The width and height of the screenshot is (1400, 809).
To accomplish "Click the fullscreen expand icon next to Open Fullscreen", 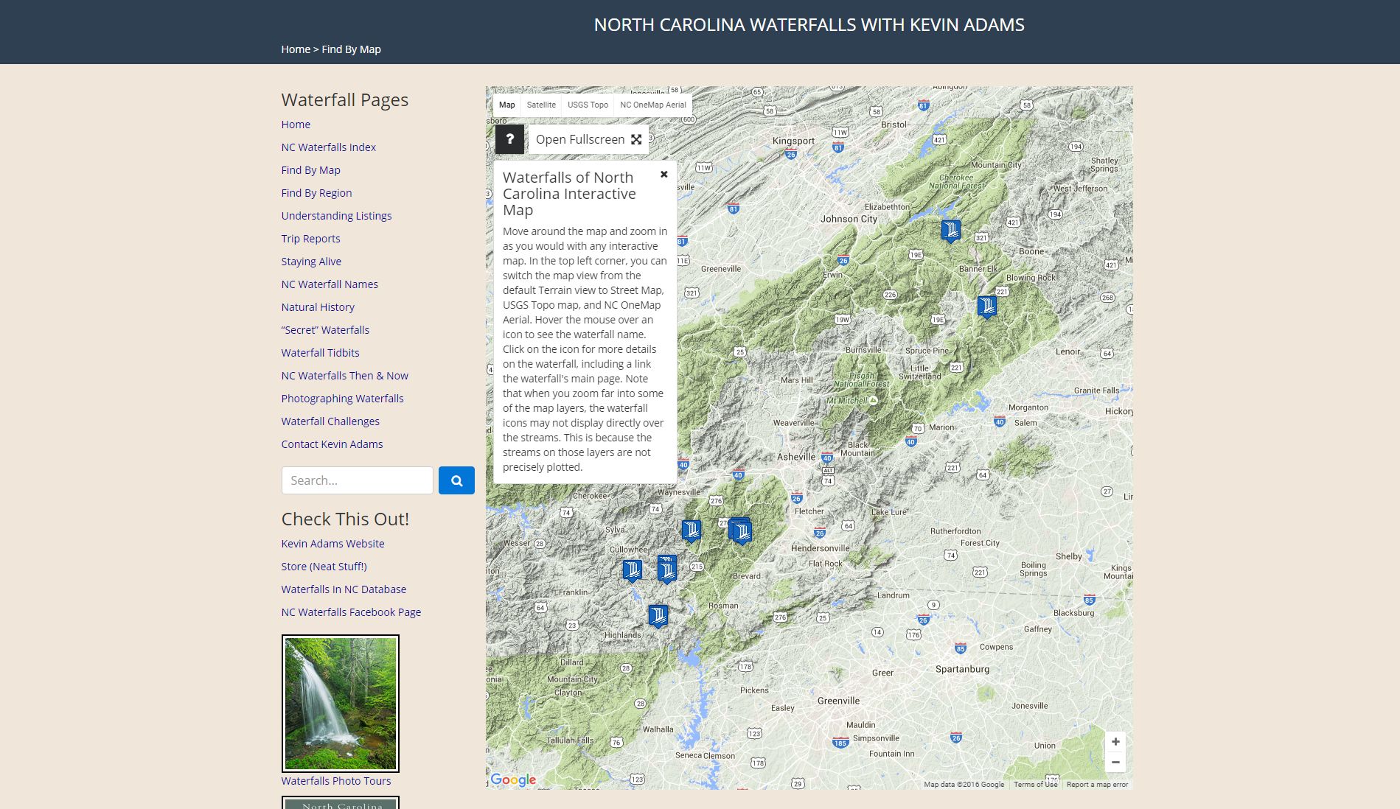I will pos(636,139).
